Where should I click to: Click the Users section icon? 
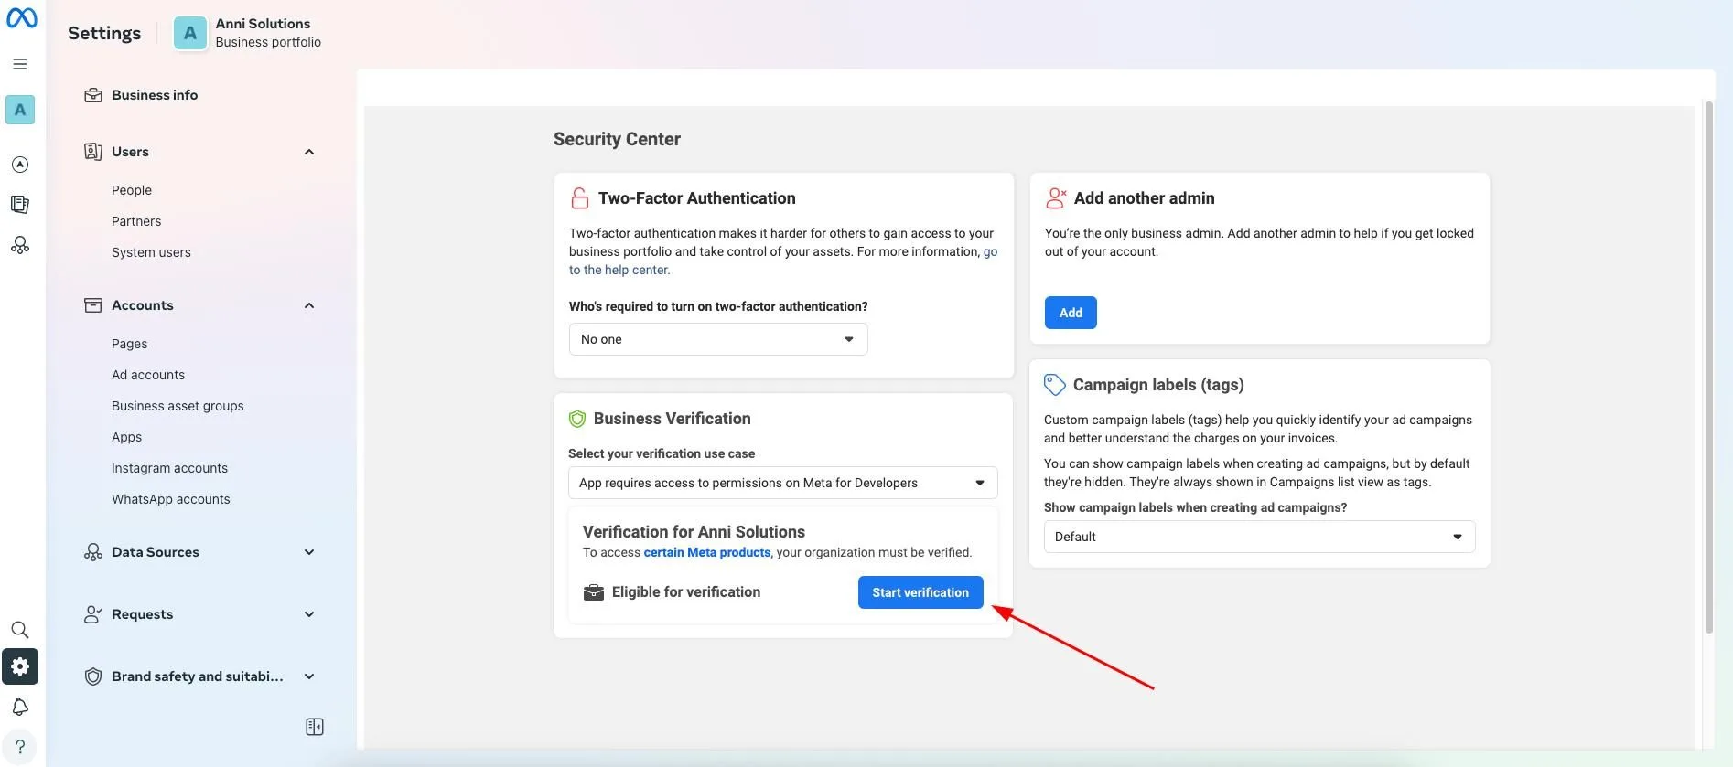[93, 152]
